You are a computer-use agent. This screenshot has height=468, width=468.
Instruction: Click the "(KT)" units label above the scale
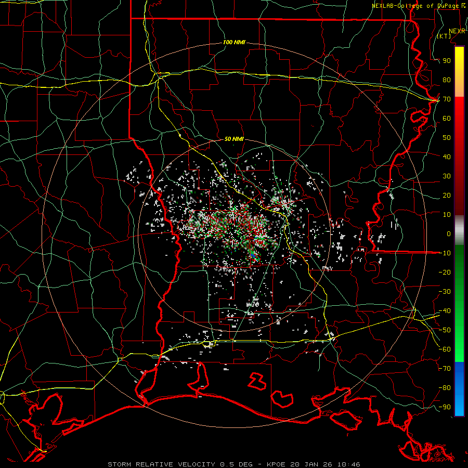pos(444,36)
